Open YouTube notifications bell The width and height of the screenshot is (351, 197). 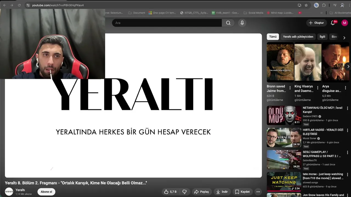pos(333,23)
